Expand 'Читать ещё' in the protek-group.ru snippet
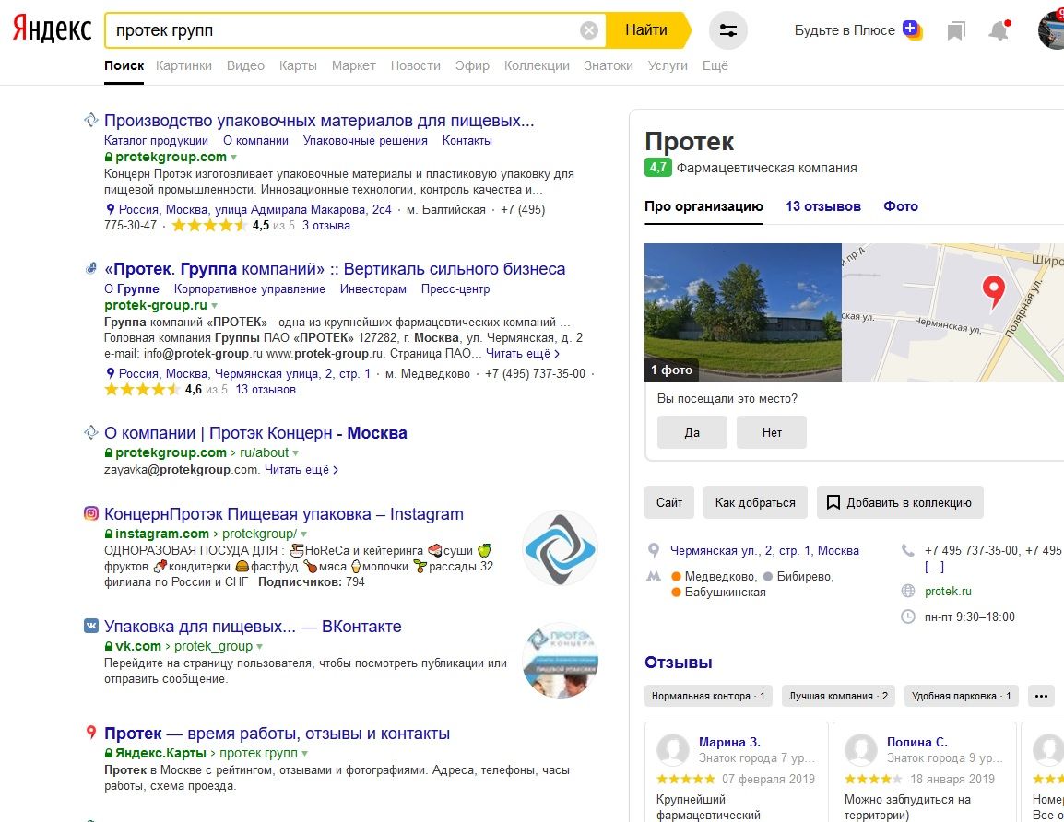Screen dimensions: 1064x822 [523, 353]
